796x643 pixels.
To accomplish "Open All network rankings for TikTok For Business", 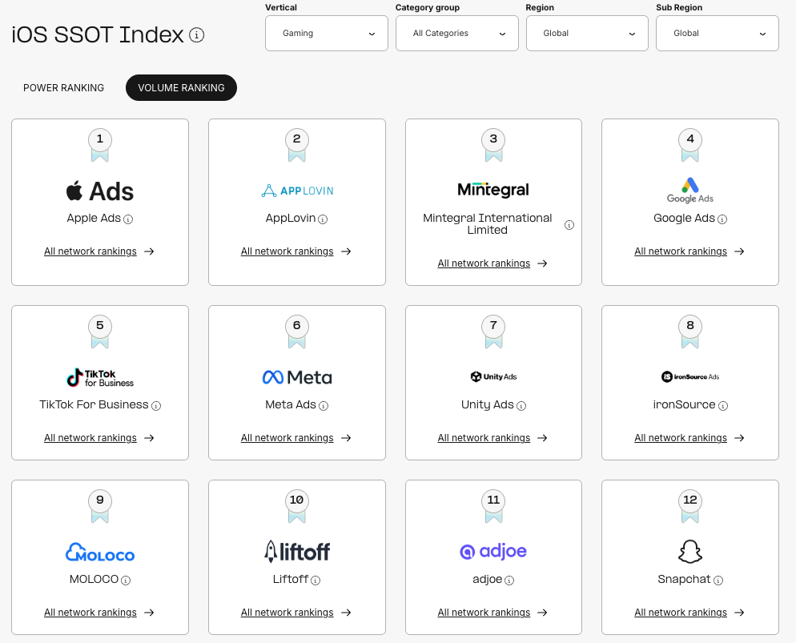I will pyautogui.click(x=90, y=438).
